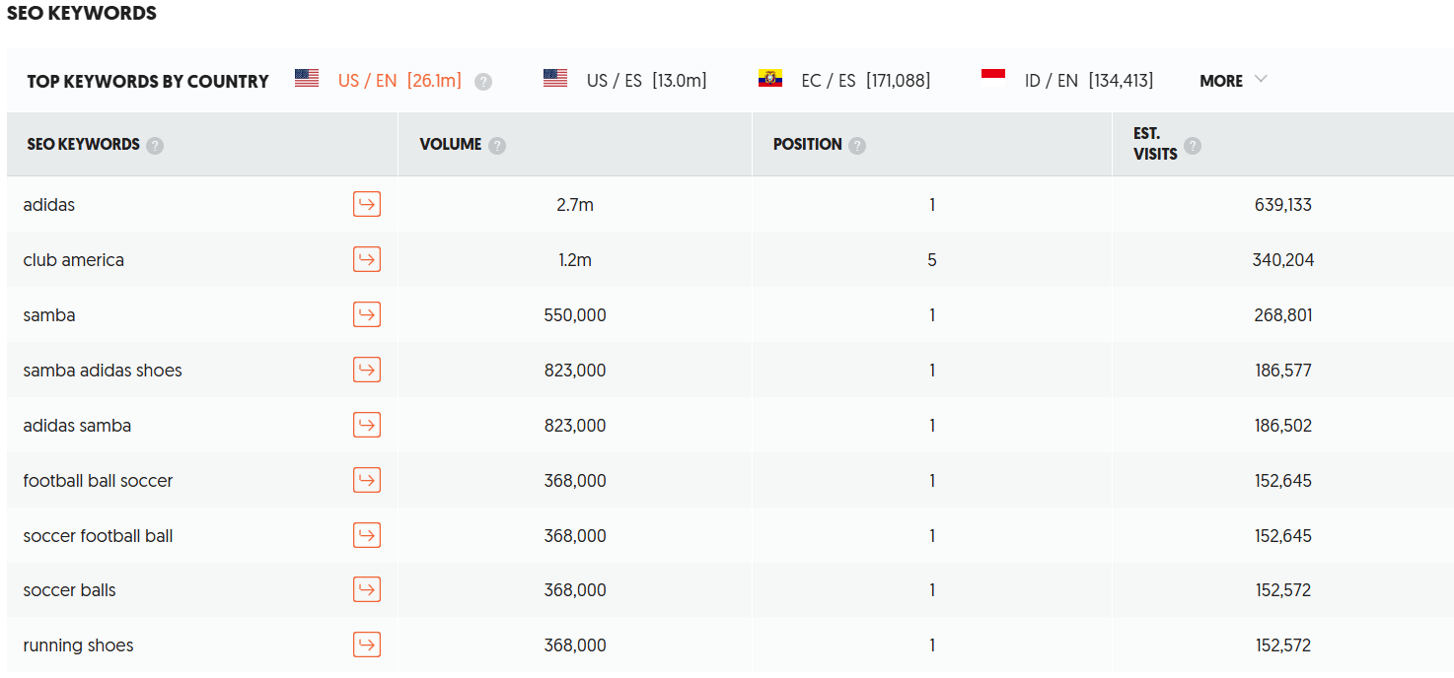Click the arrow icon beside football ball soccer
This screenshot has height=678, width=1454.
tap(366, 480)
